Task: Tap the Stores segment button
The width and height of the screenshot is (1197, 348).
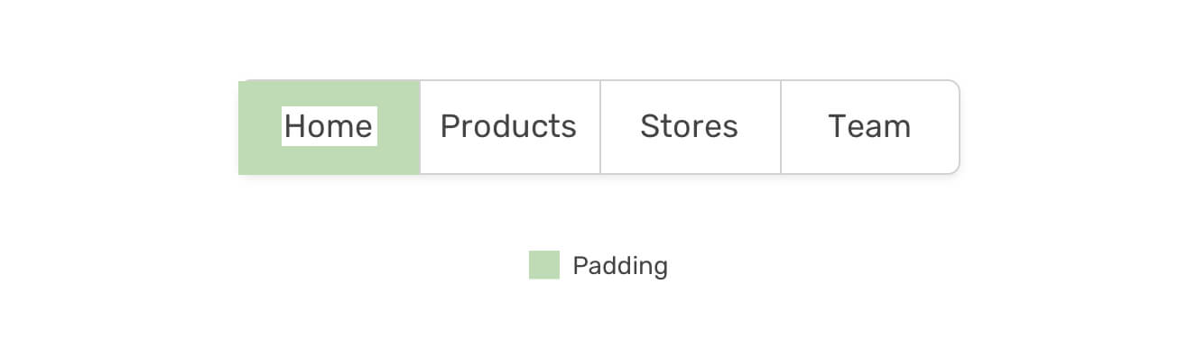Action: click(690, 127)
